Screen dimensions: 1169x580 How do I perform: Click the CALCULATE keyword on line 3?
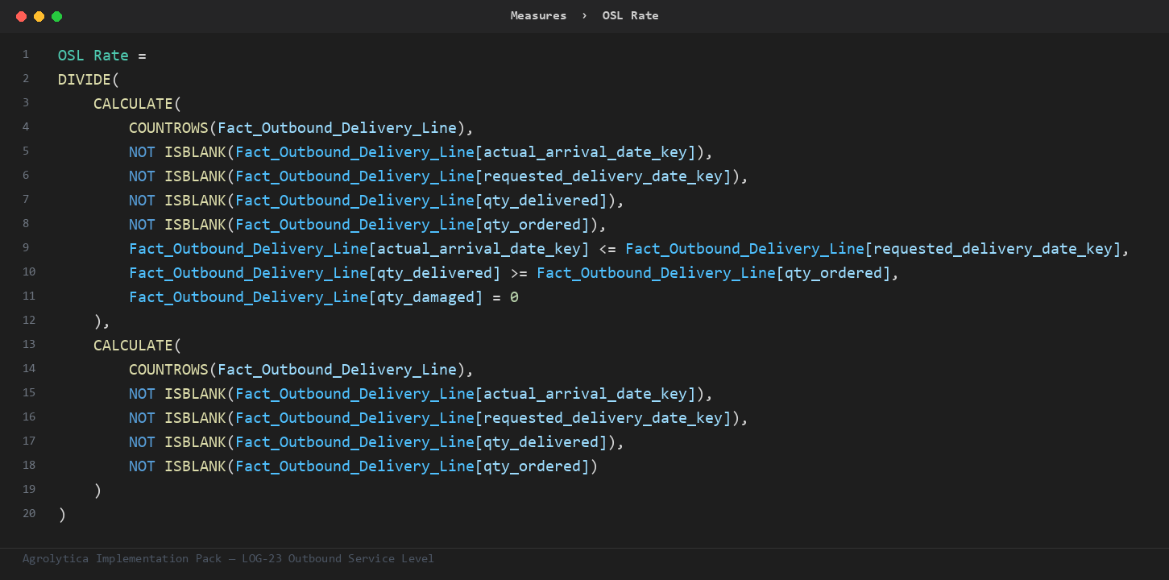coord(133,104)
